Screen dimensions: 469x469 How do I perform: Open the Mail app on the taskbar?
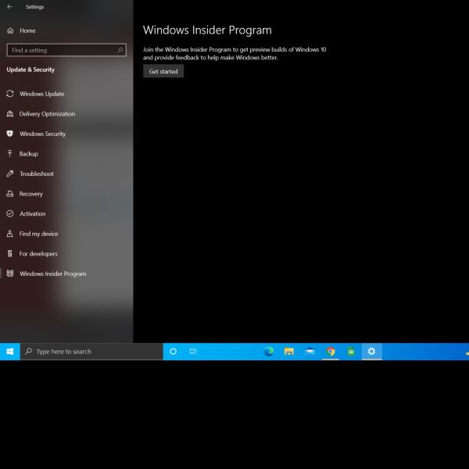[x=310, y=352]
